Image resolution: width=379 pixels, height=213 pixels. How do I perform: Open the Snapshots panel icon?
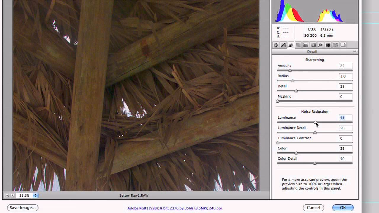[343, 45]
